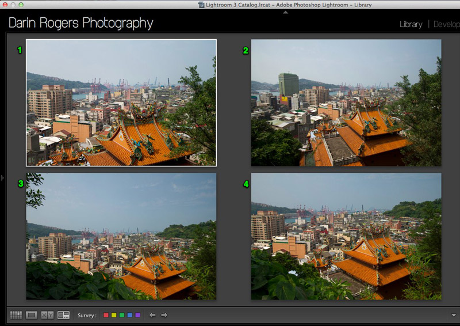Select survey photo 4 with leafy foreground
The image size is (460, 326).
click(346, 236)
